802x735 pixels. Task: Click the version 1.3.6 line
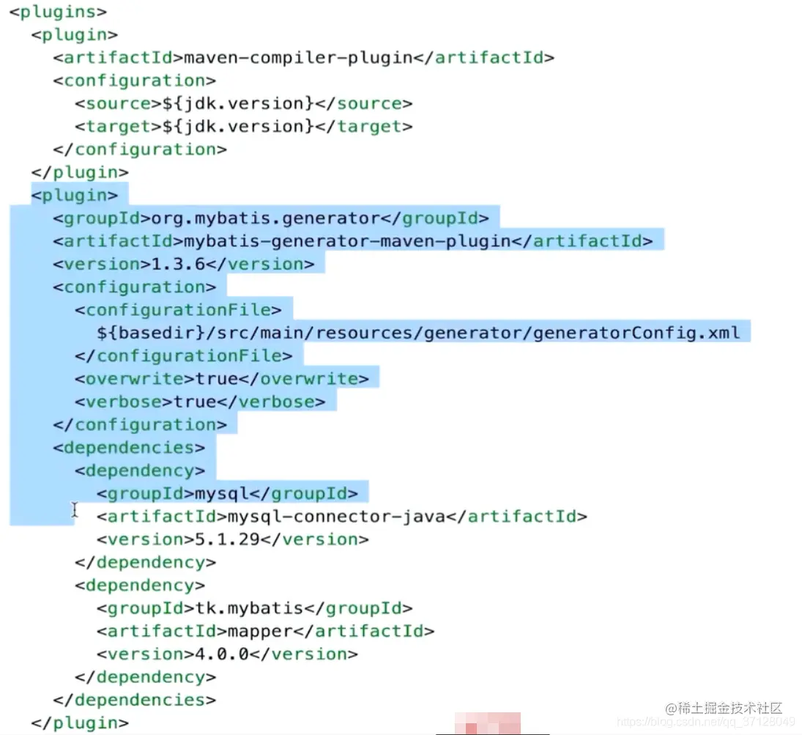[x=184, y=264]
